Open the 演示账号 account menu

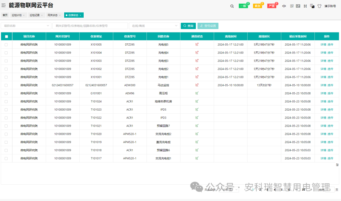(x=330, y=6)
